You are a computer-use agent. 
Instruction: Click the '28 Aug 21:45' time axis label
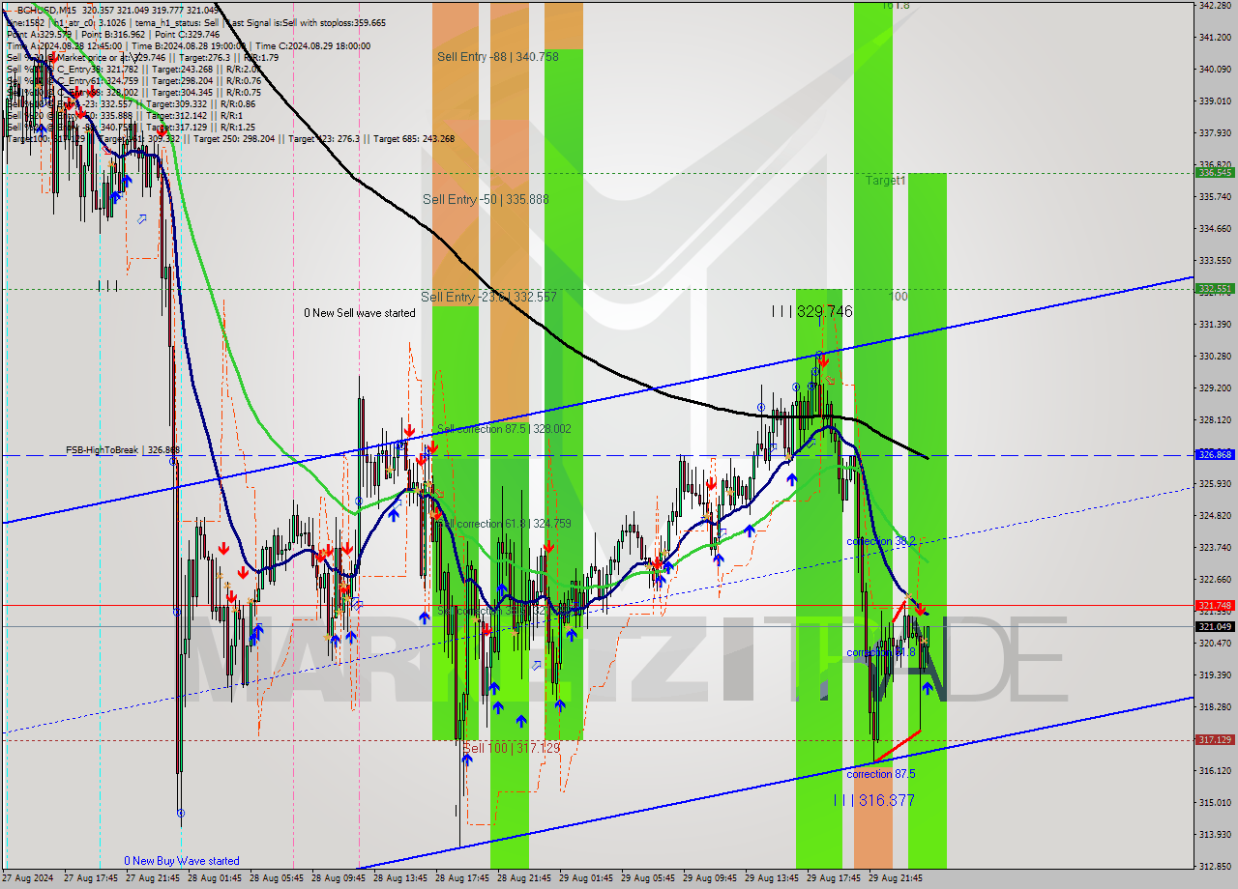click(524, 878)
